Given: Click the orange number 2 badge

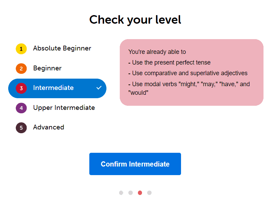Looking at the screenshot, I should [21, 69].
